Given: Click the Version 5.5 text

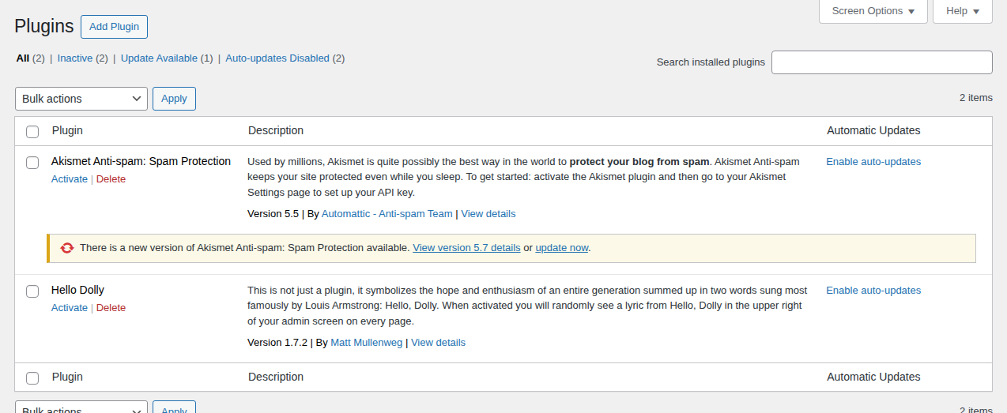Looking at the screenshot, I should click(273, 214).
